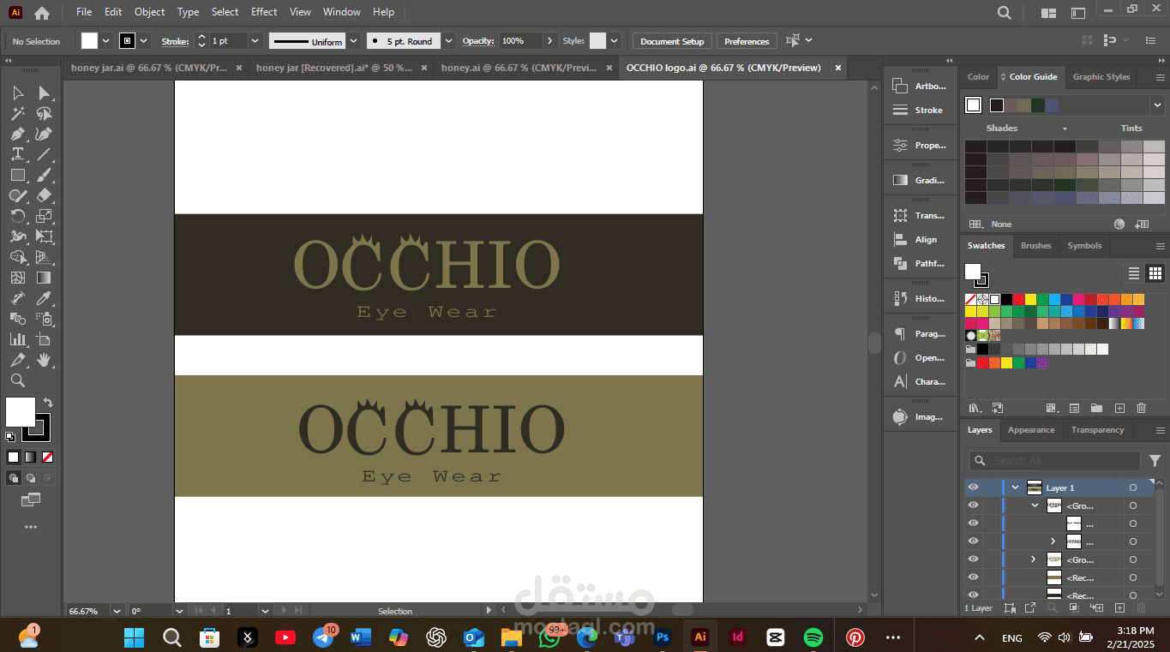Choose the Free Transform tool
1170x652 pixels.
[44, 236]
